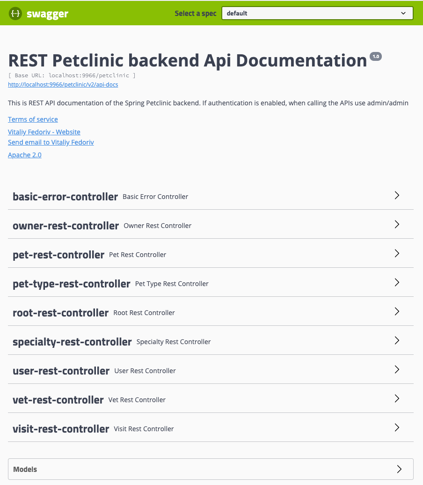
Task: Open the api-docs URL link
Action: 63,84
